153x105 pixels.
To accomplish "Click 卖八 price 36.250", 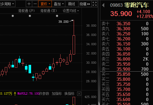I will pos(123,34).
